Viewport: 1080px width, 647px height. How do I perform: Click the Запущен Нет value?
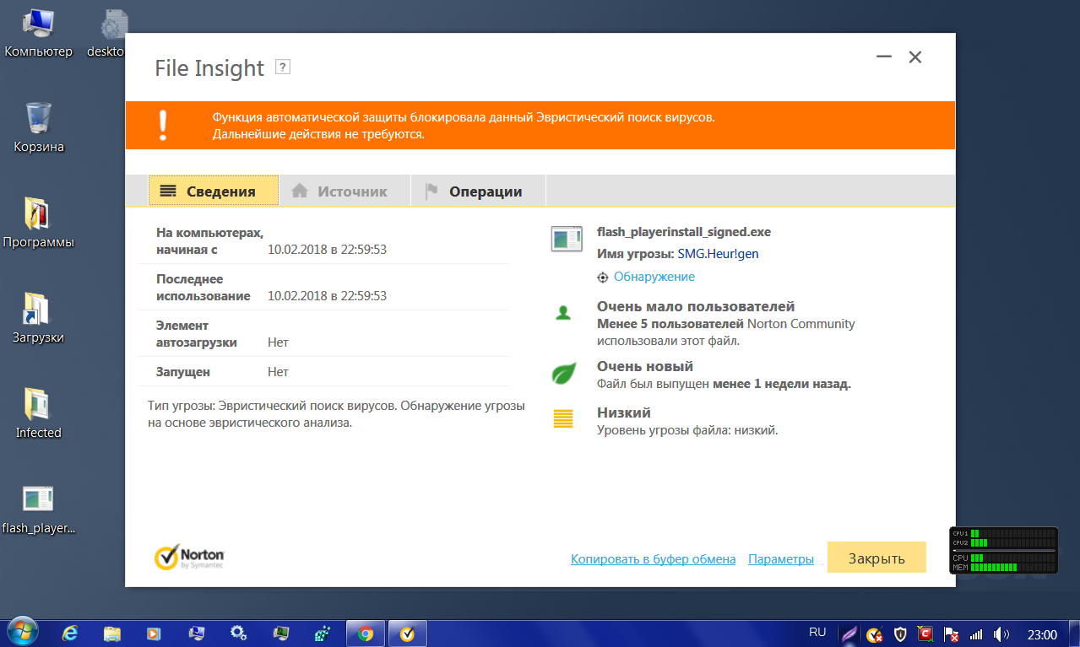point(278,371)
